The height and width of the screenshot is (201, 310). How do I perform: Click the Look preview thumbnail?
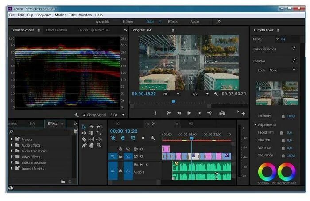click(x=276, y=93)
